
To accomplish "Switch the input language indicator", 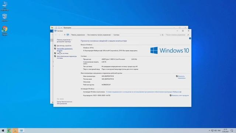I will 219,130.
